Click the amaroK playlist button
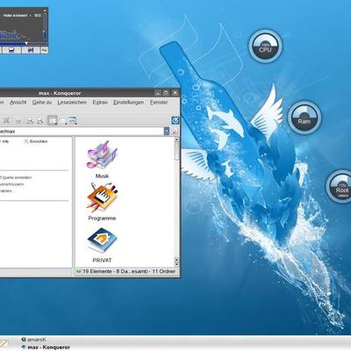Screen dimensions: 351x351 pyautogui.click(x=31, y=50)
